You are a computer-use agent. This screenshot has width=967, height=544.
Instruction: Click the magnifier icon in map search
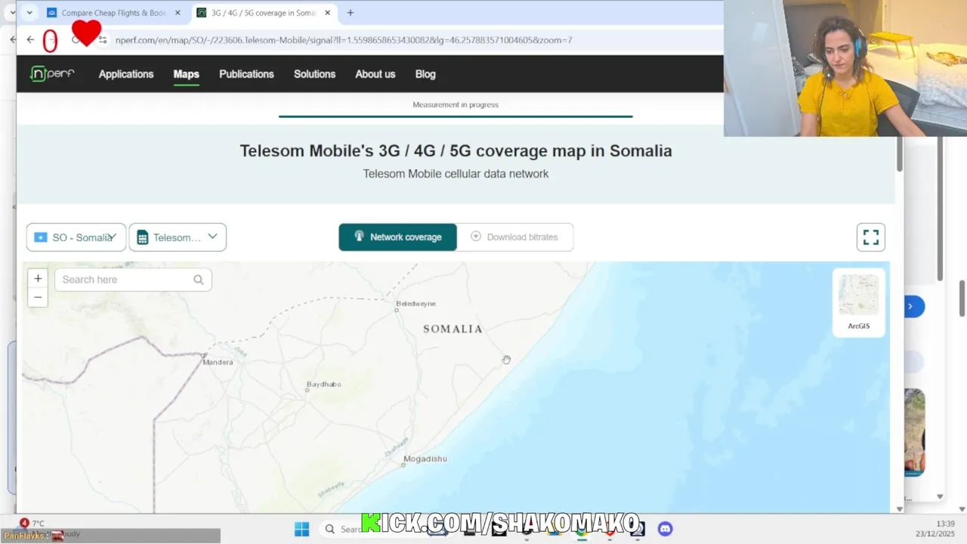[199, 280]
